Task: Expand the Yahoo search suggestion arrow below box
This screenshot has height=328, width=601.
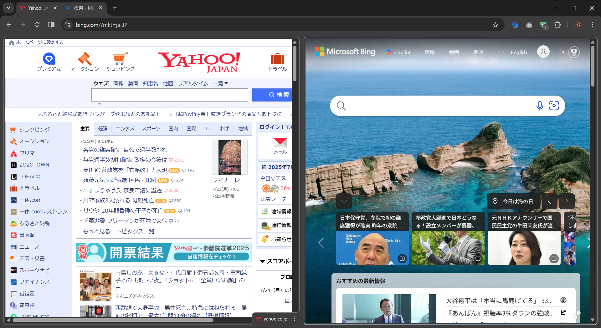Action: click(100, 104)
